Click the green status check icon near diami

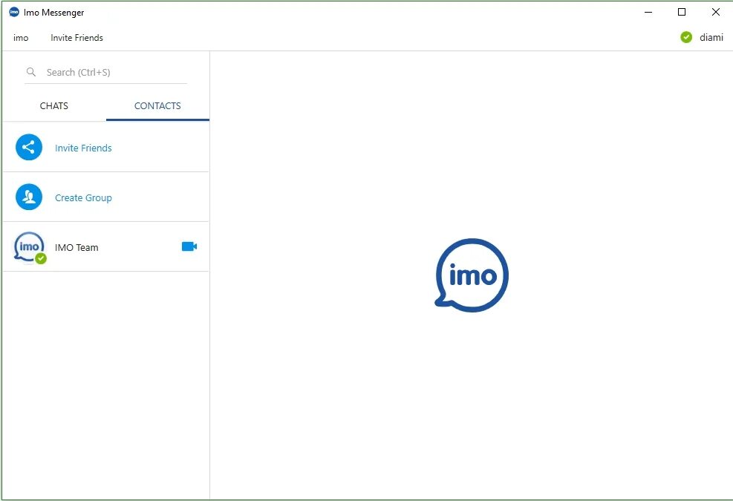tap(686, 37)
